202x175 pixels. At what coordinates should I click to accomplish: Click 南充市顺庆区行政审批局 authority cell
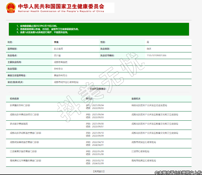tap(144, 160)
